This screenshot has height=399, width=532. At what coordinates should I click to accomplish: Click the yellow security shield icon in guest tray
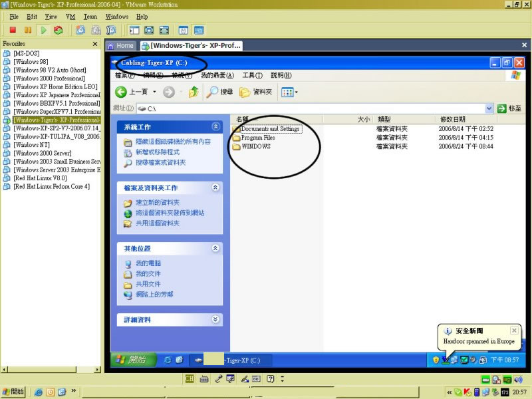point(436,360)
